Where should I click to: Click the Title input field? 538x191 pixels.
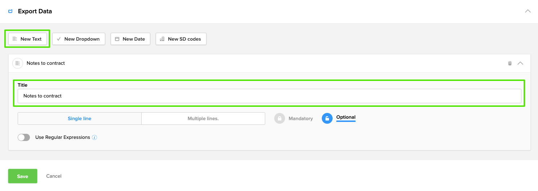(269, 96)
